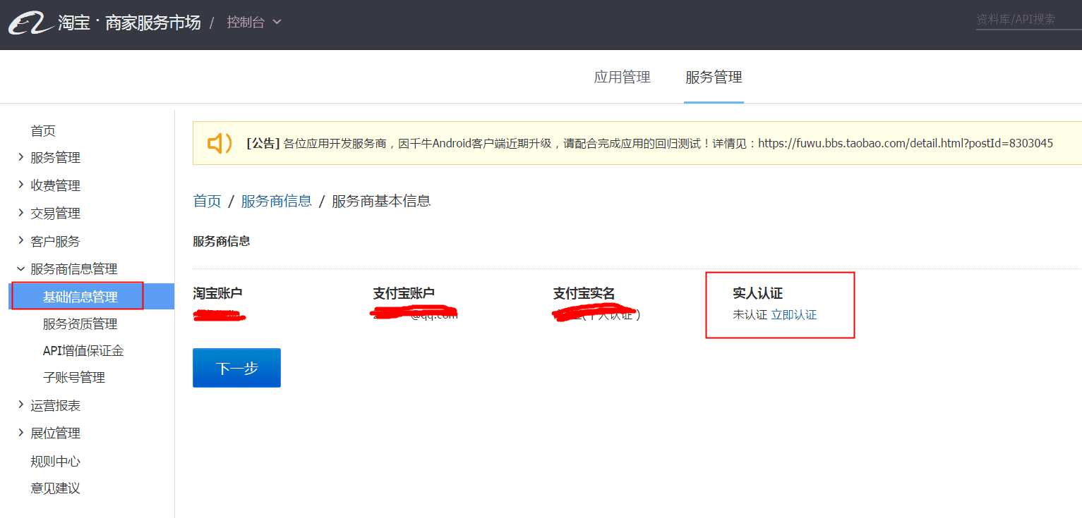Open 规则中心 in the sidebar
The image size is (1082, 518).
55,461
